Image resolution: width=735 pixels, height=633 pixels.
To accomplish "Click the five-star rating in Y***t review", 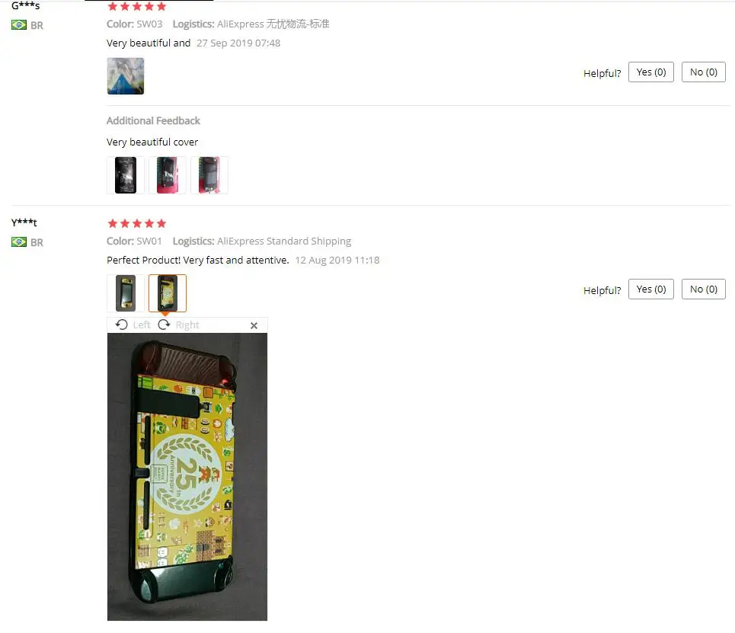I will [137, 223].
